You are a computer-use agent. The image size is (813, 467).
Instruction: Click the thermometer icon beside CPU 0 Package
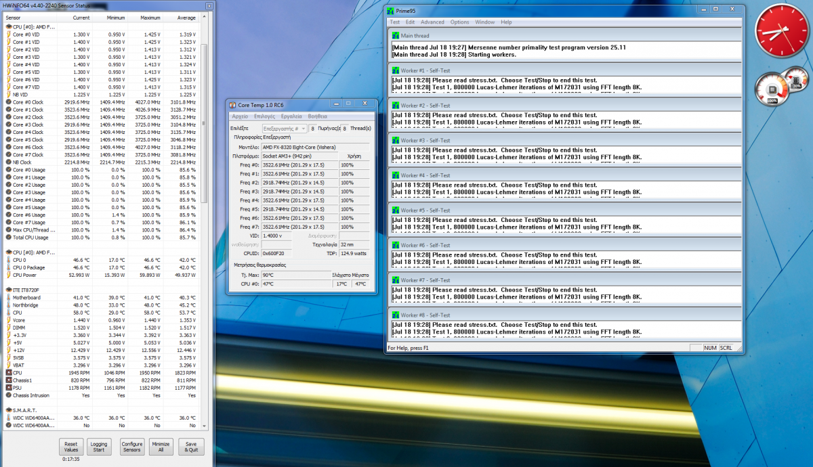(8, 267)
